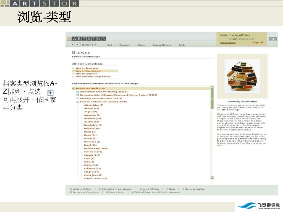Open the History dropdown arrow

(95, 45)
